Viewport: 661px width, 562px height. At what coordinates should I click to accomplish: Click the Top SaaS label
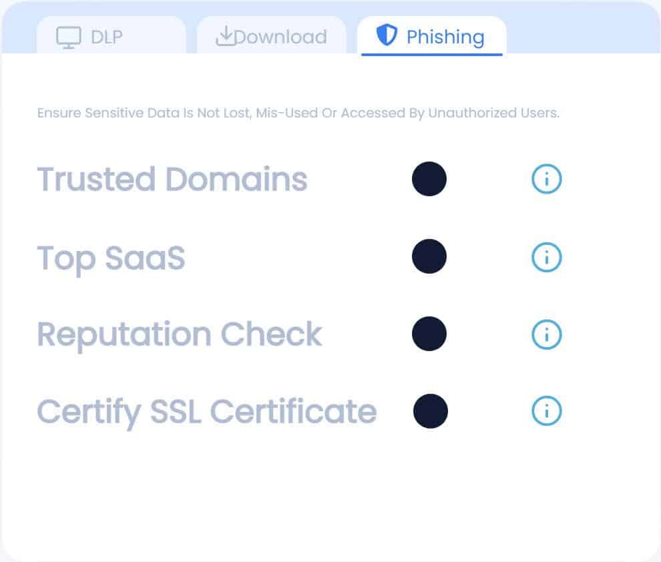click(111, 259)
